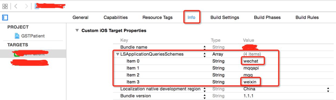Switch to the Info tab

point(191,17)
